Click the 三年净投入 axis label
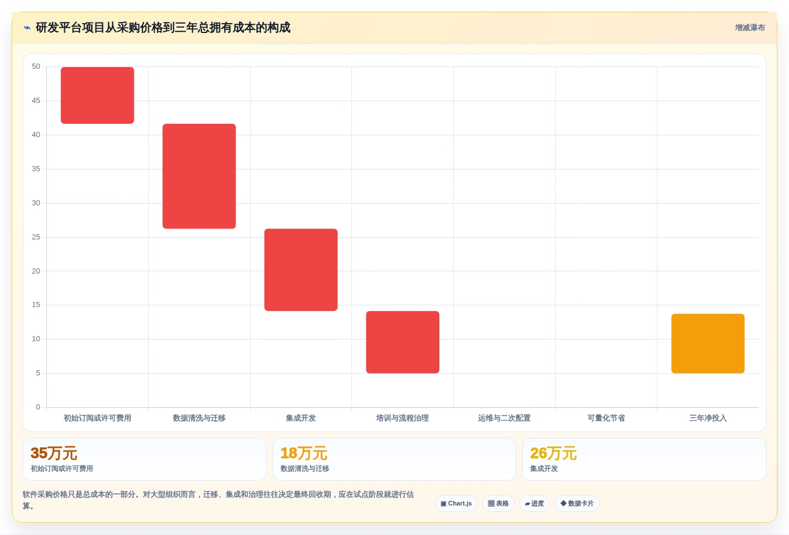 708,418
